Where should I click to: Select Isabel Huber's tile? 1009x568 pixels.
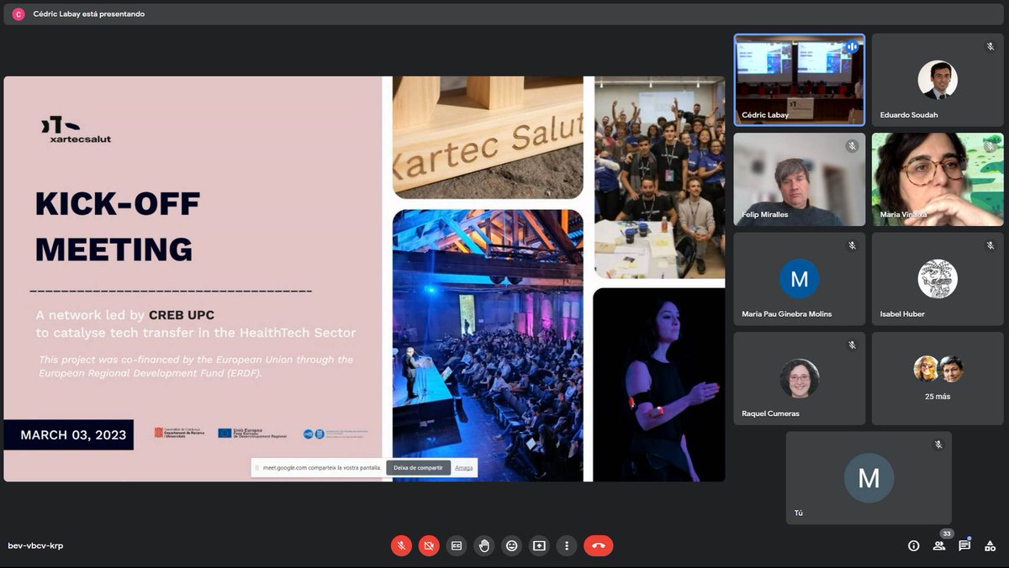[x=938, y=279]
